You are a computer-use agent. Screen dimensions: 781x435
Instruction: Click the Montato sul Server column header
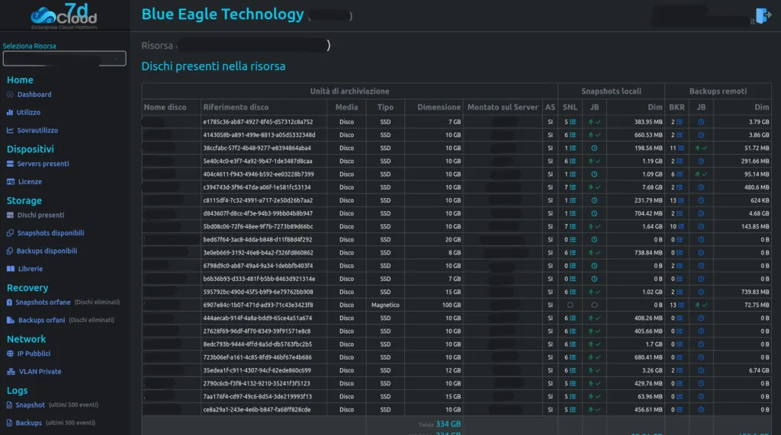[x=503, y=107]
